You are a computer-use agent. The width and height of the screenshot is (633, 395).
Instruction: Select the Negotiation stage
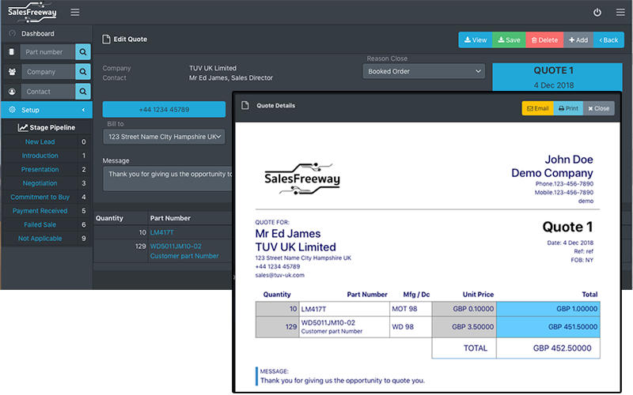[x=40, y=183]
